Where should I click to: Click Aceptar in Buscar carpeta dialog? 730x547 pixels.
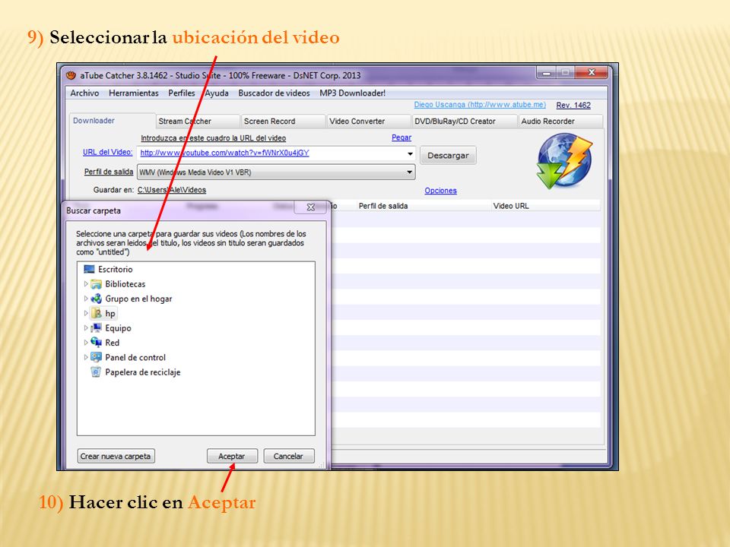[x=232, y=457]
